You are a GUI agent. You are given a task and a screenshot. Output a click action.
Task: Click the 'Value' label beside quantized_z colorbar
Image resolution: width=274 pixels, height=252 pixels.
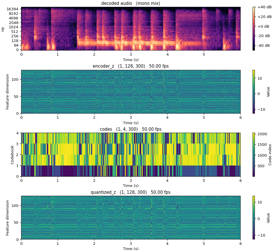click(268, 218)
